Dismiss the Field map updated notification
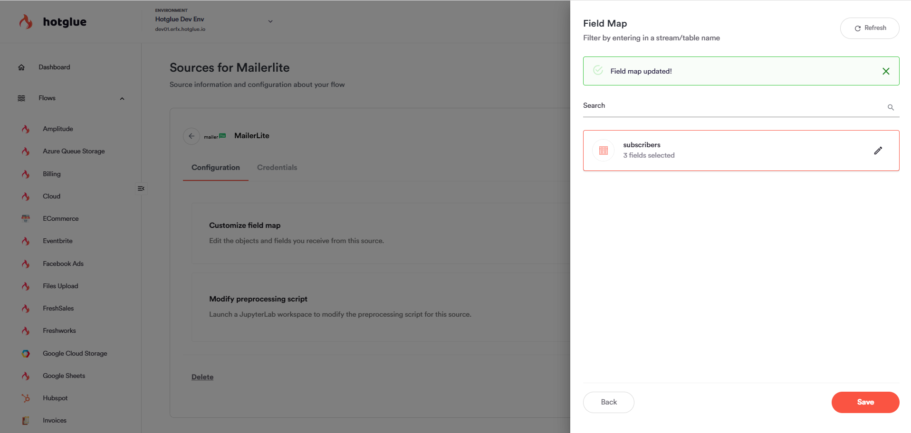Viewport: 911px width, 433px height. pos(886,71)
